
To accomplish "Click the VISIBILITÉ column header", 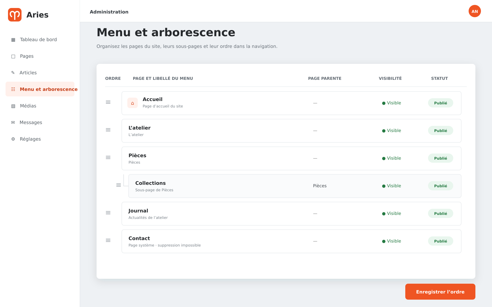I will [x=390, y=79].
